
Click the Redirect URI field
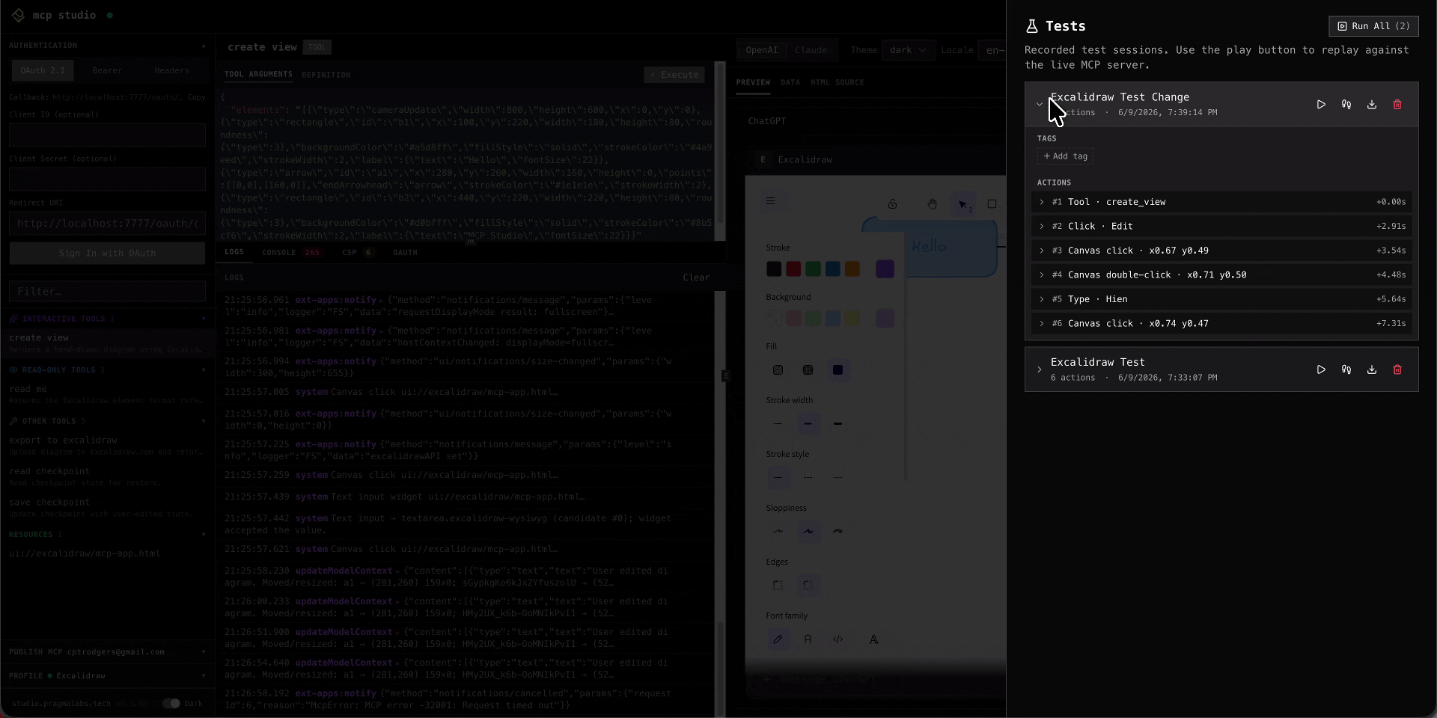tap(107, 224)
